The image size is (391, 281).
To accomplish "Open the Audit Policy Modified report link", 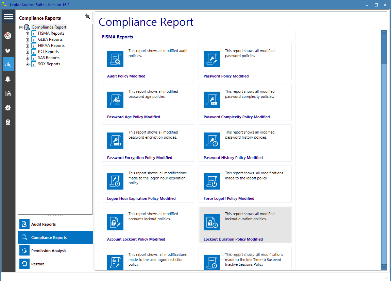I will click(x=126, y=76).
